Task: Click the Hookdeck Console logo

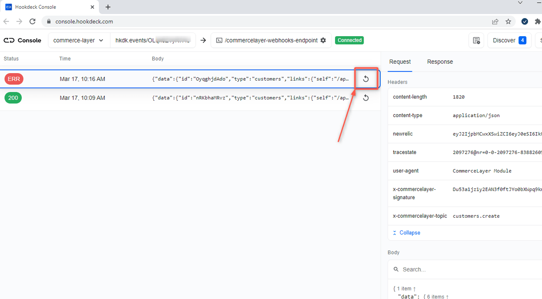Action: (x=22, y=40)
